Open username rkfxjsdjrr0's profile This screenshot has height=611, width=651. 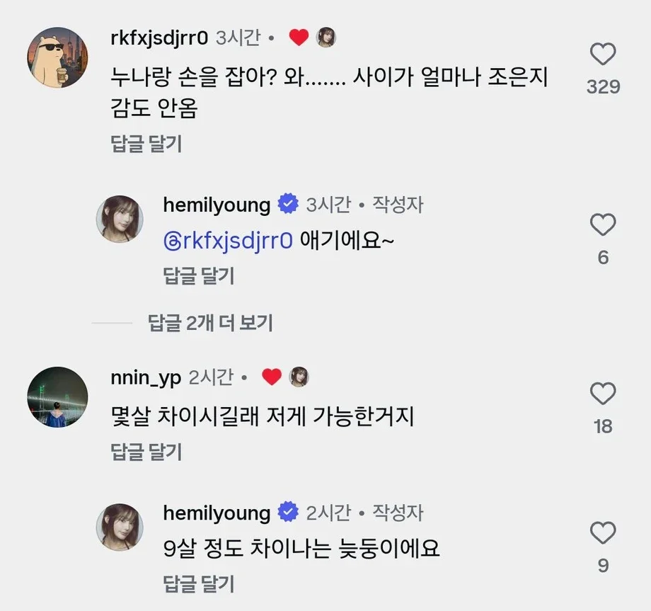tap(159, 38)
